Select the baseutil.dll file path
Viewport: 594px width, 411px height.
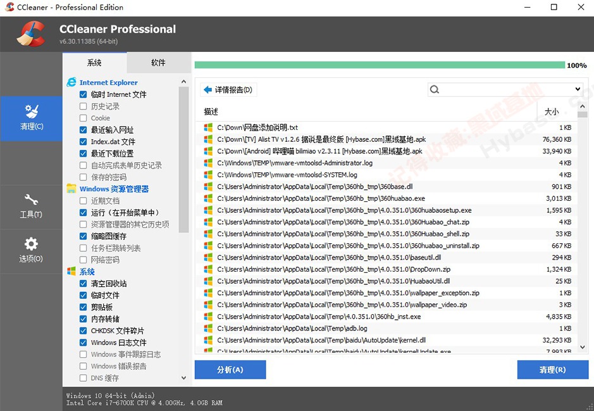pyautogui.click(x=329, y=258)
